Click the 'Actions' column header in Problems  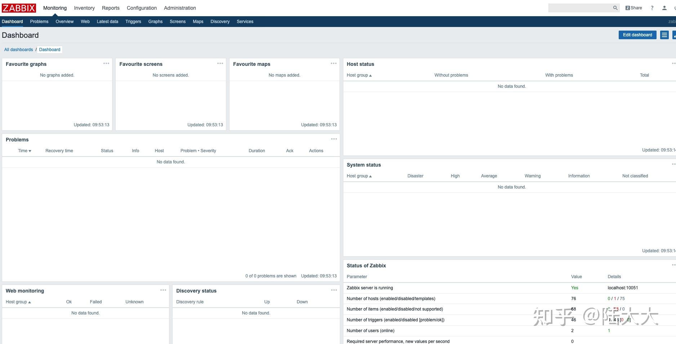(x=316, y=151)
